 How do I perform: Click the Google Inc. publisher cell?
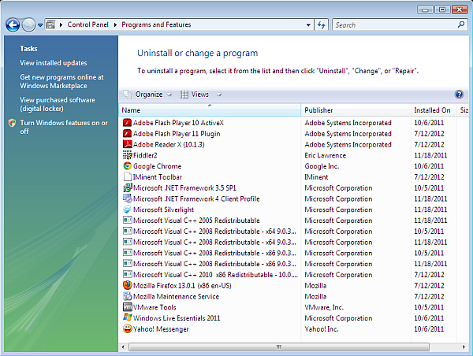pyautogui.click(x=322, y=166)
